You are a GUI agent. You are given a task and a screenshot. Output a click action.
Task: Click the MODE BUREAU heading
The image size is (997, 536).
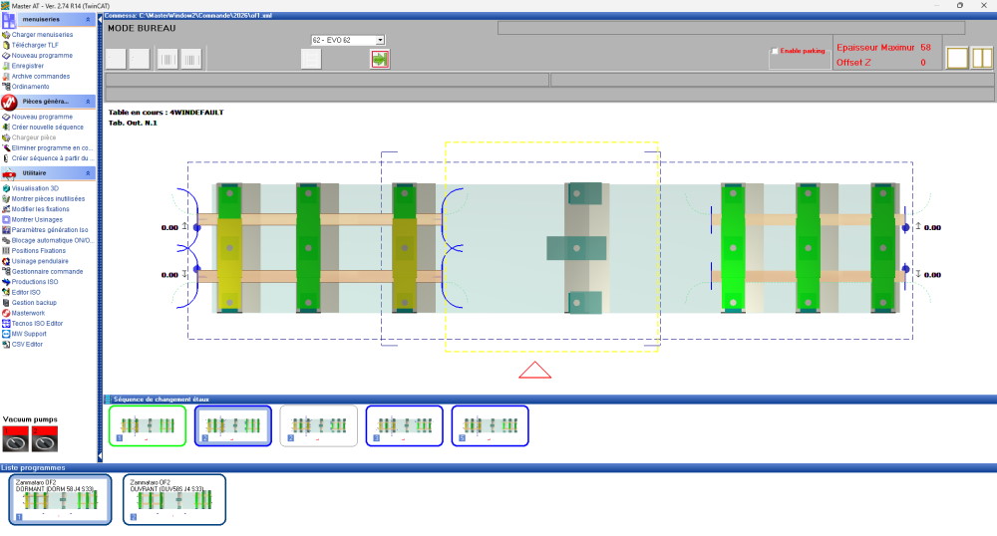tap(142, 28)
